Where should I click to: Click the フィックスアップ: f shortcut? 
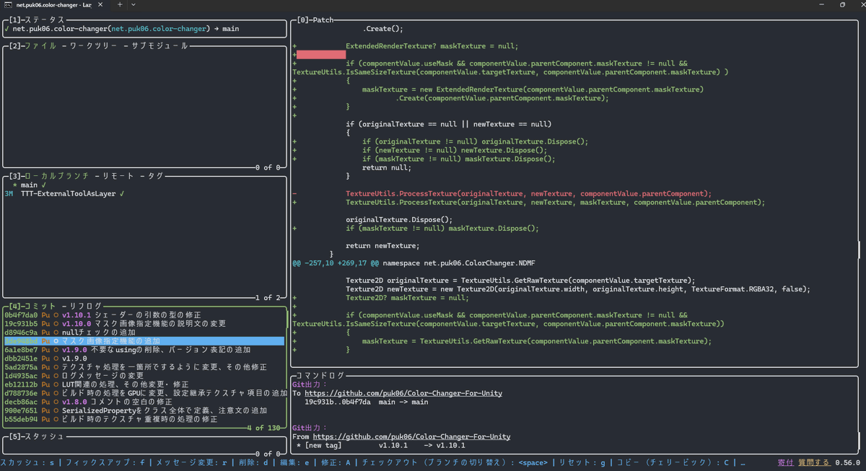(x=105, y=462)
